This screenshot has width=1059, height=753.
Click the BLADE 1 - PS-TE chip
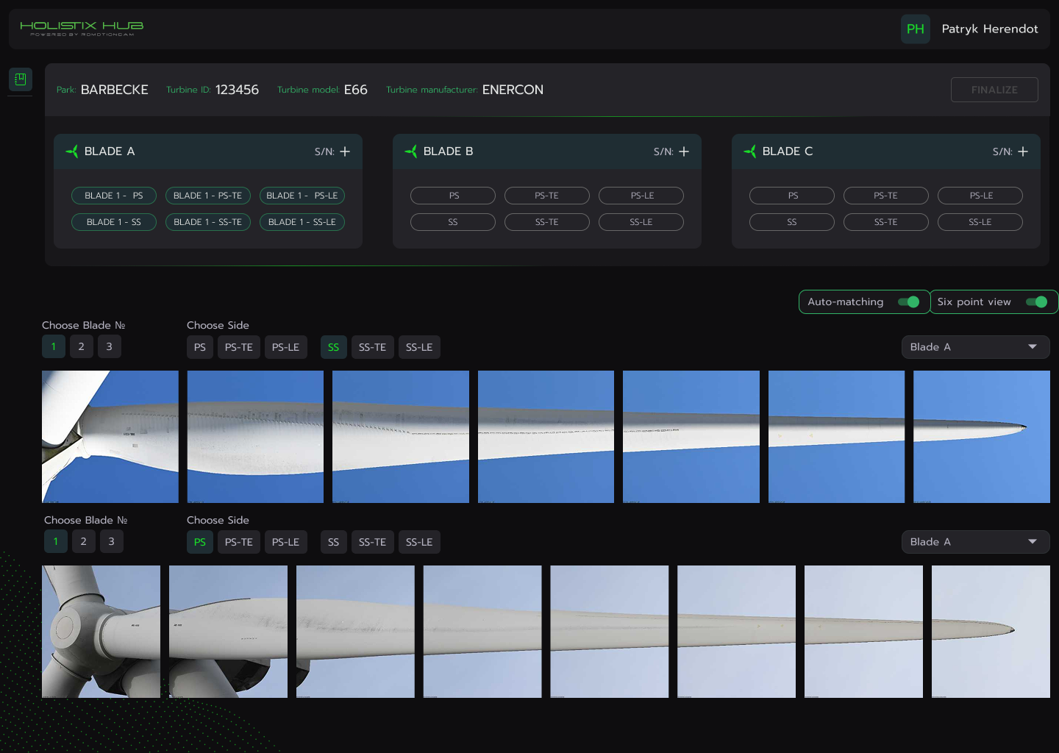click(208, 196)
